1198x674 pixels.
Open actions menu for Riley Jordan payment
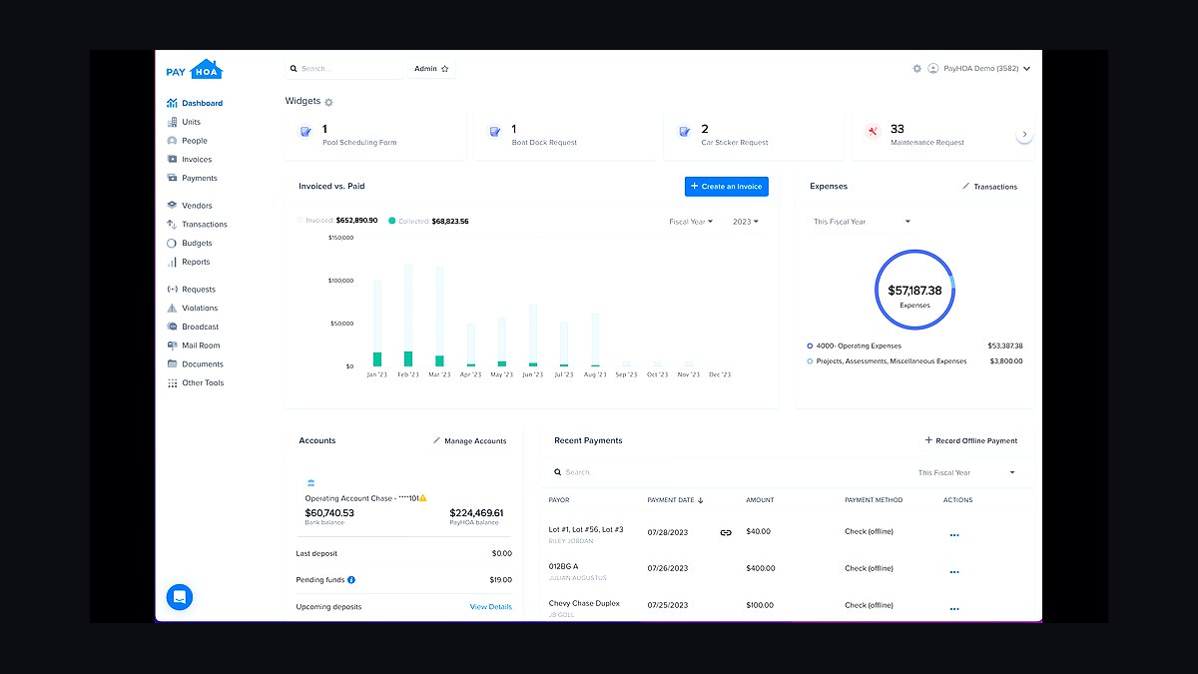pyautogui.click(x=954, y=535)
